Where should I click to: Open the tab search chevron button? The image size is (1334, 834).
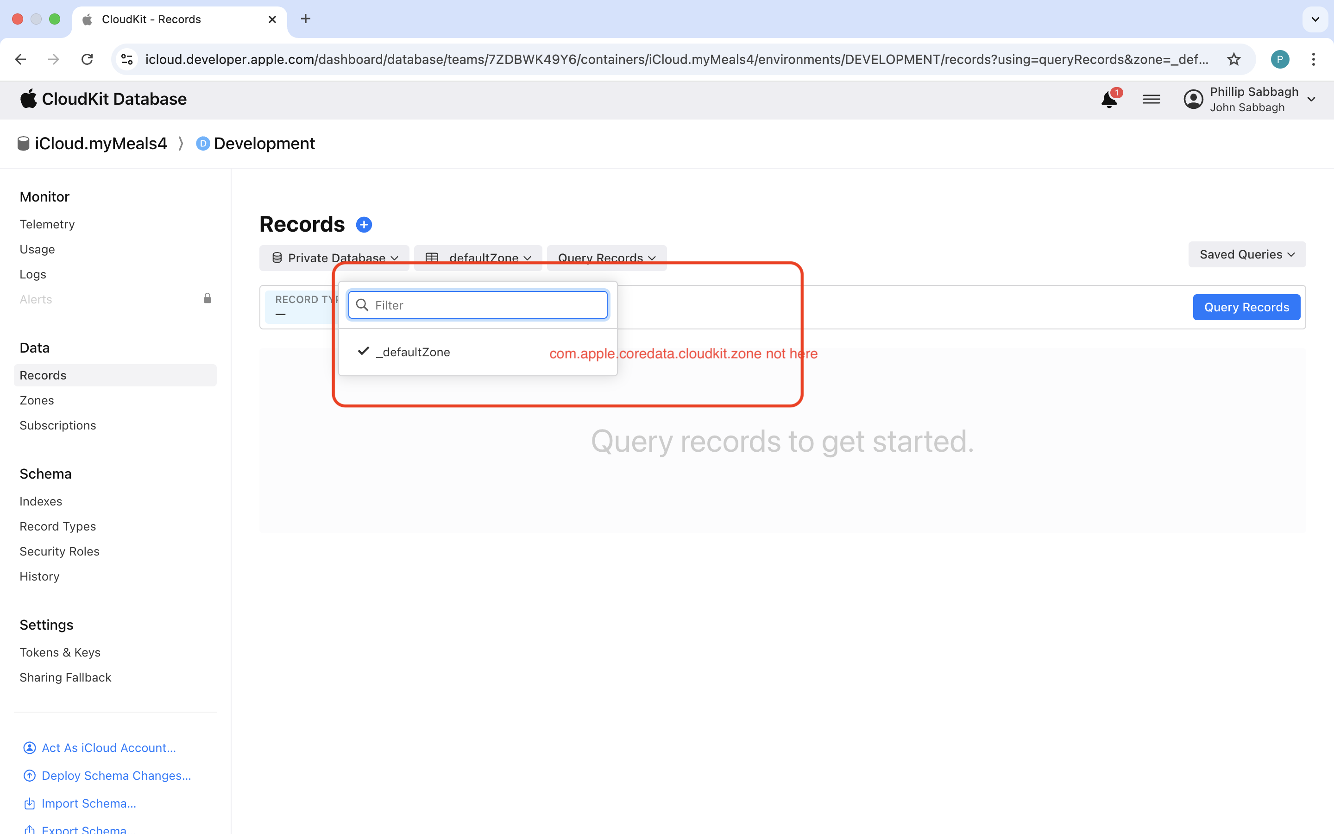coord(1315,19)
